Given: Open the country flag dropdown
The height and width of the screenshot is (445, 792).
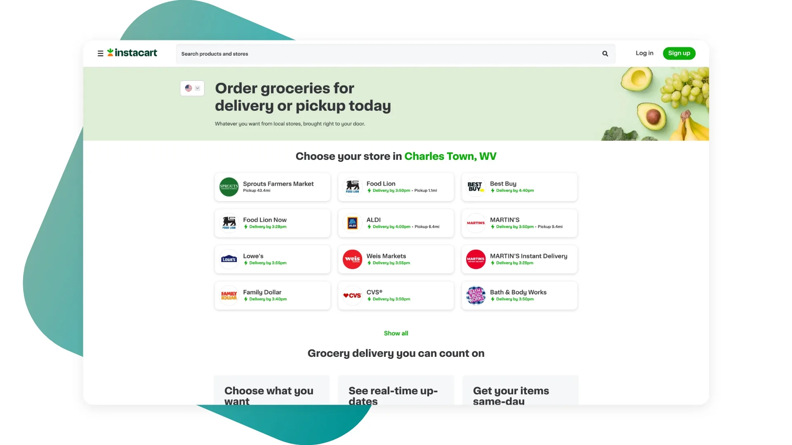Looking at the screenshot, I should 192,88.
